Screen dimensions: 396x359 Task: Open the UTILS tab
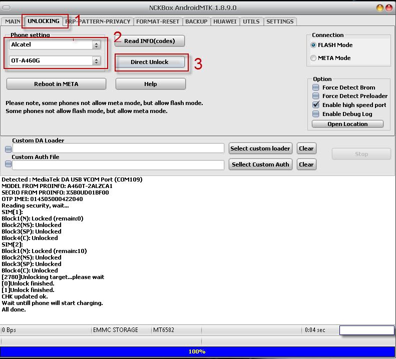point(251,21)
